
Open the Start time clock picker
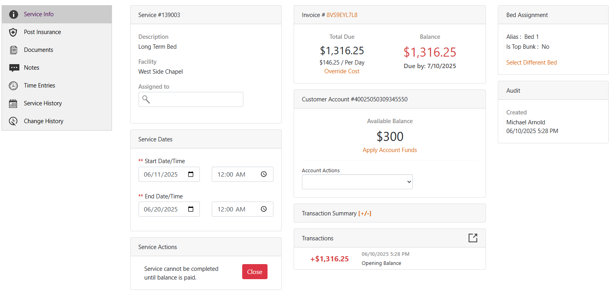pyautogui.click(x=264, y=174)
